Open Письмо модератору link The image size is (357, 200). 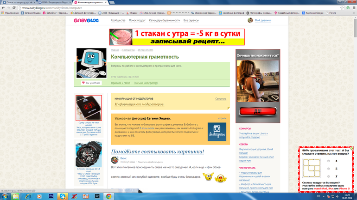(x=146, y=83)
